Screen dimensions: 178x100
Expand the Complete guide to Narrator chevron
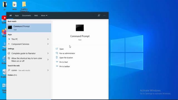tap(48, 53)
